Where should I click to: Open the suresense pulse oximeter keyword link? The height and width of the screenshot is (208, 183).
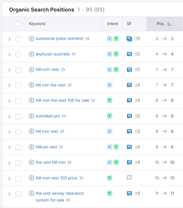tap(60, 38)
